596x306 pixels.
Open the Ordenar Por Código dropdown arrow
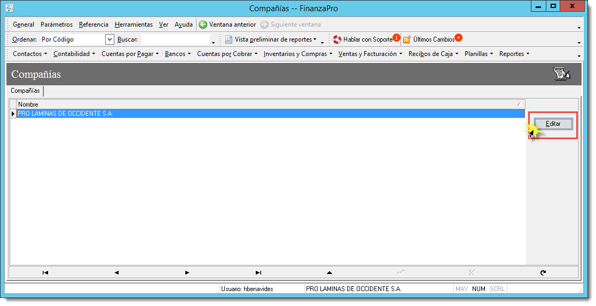pos(109,39)
